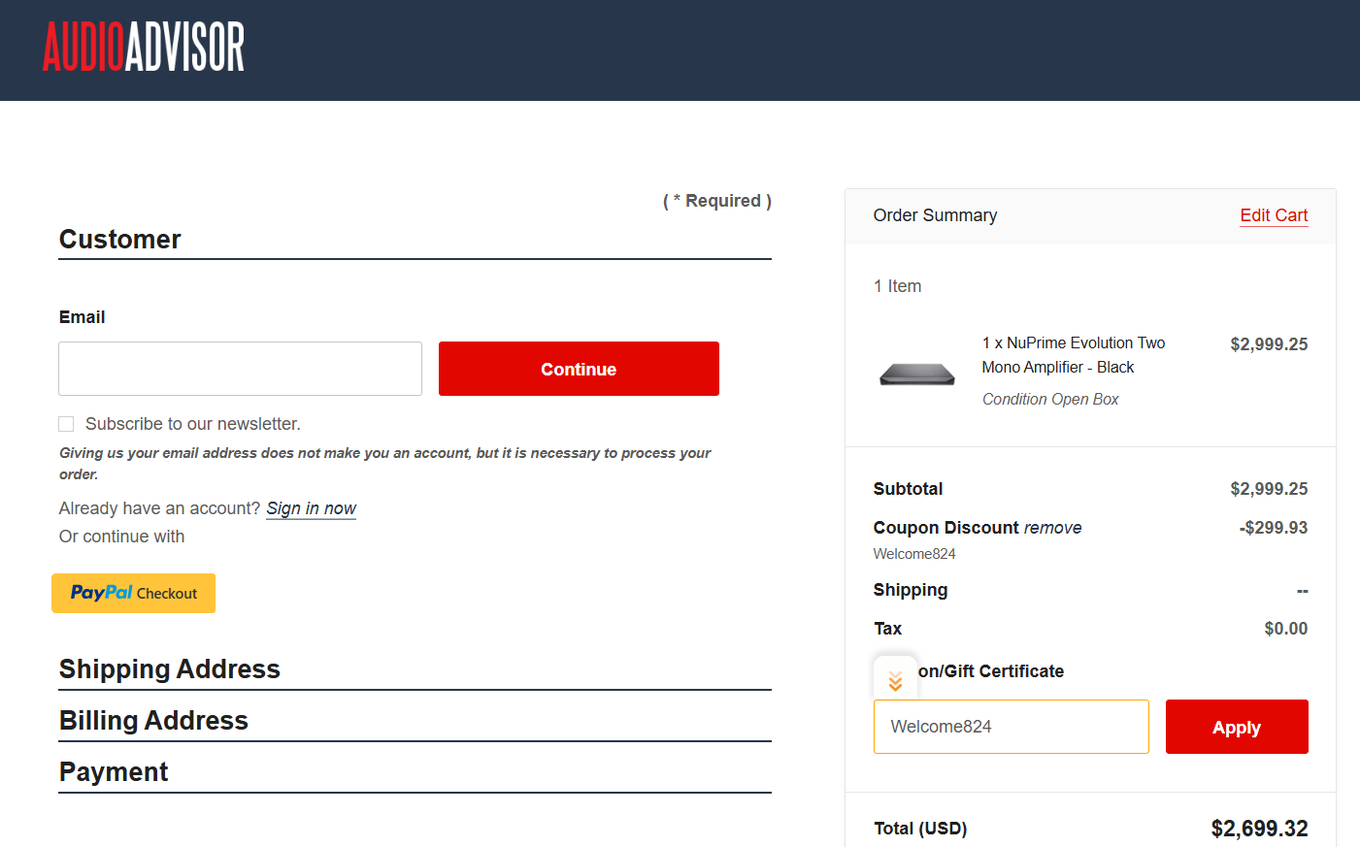Apply the coupon code
Image resolution: width=1360 pixels, height=847 pixels.
coord(1236,727)
